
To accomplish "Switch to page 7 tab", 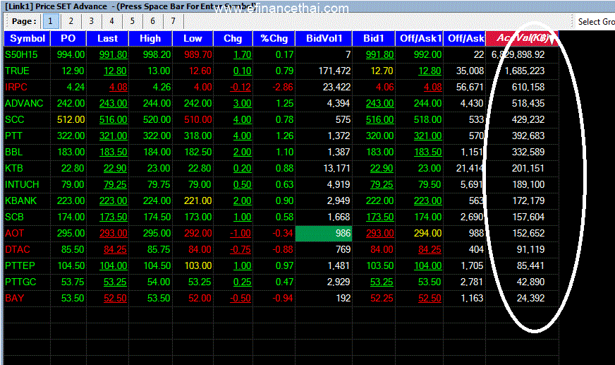I will (173, 21).
